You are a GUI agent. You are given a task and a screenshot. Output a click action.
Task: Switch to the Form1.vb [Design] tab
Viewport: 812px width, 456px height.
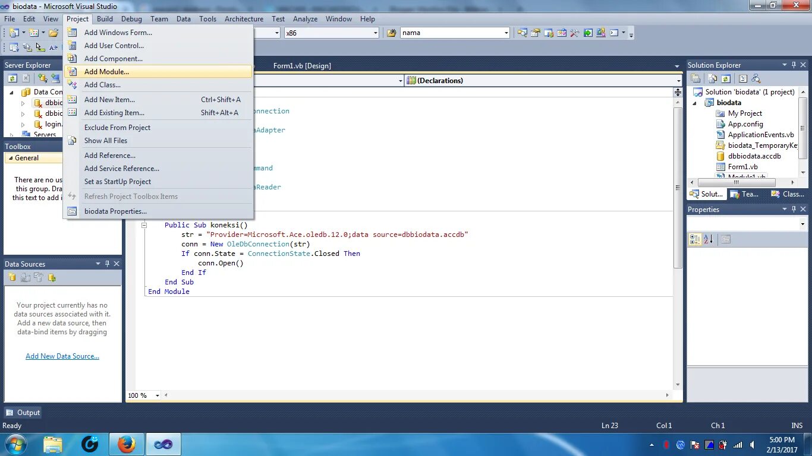click(302, 66)
